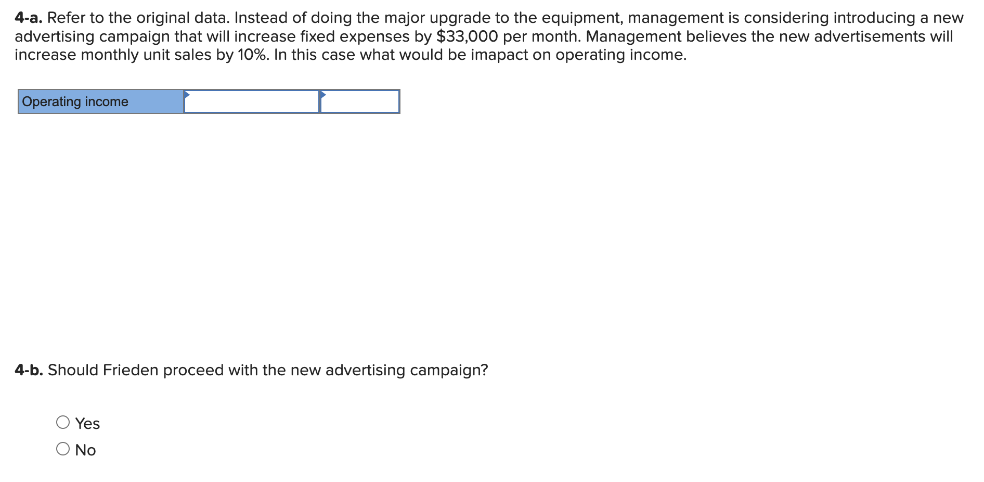984x482 pixels.
Task: Select the No radio button
Action: click(x=63, y=449)
